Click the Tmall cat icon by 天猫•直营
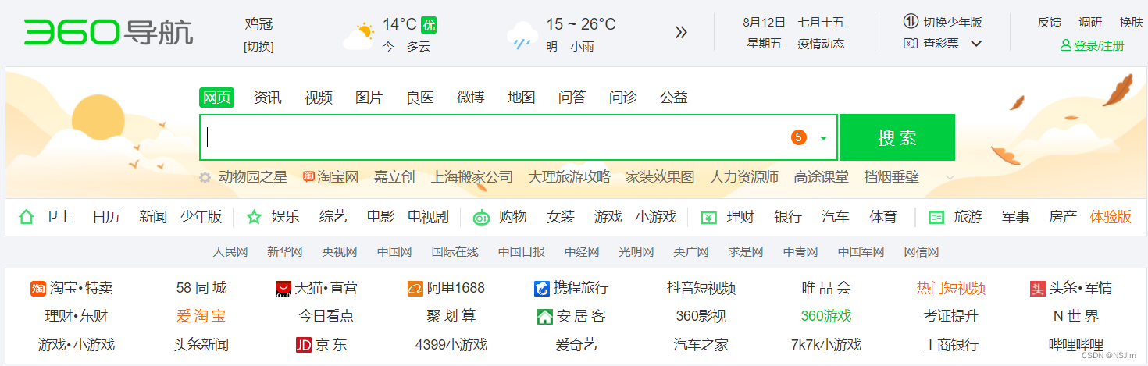 point(283,289)
